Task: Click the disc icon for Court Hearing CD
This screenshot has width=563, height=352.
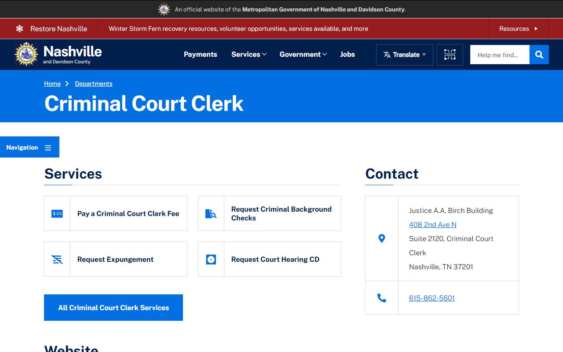Action: tap(211, 259)
